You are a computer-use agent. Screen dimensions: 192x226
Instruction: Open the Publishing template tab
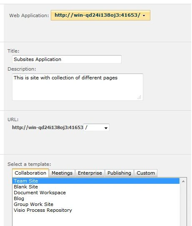119,173
